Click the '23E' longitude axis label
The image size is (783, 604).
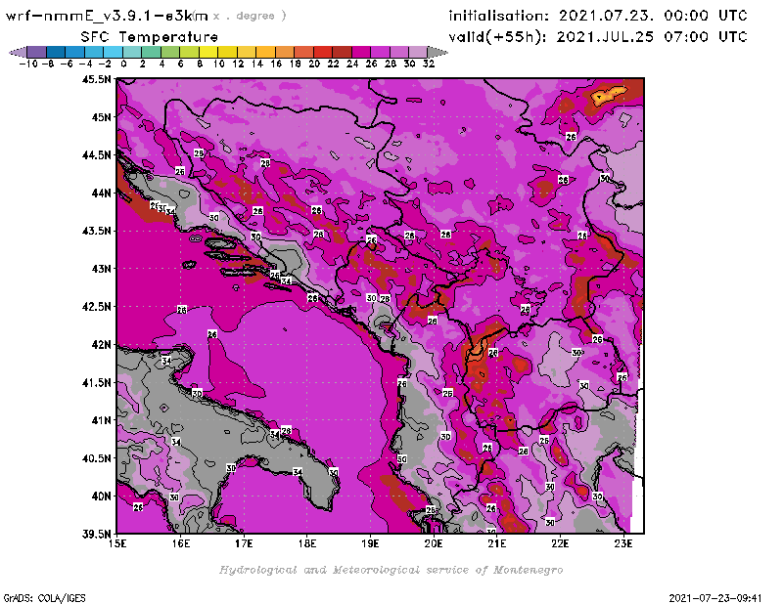coord(623,543)
